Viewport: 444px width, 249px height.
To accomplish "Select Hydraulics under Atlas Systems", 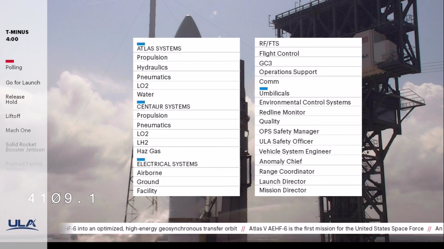I will (x=152, y=67).
